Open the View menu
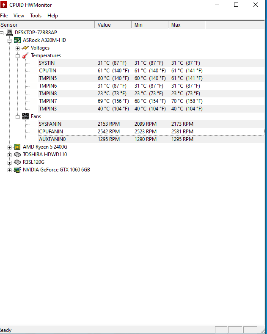This screenshot has height=334, width=267. (x=19, y=16)
